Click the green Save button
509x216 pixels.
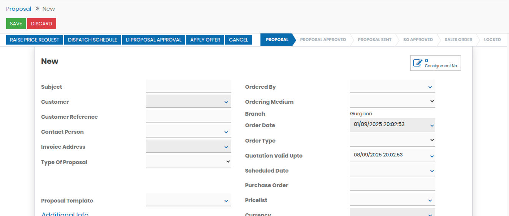[16, 24]
